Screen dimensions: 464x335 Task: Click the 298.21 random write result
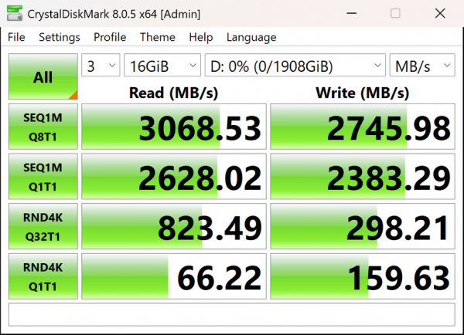click(x=363, y=226)
